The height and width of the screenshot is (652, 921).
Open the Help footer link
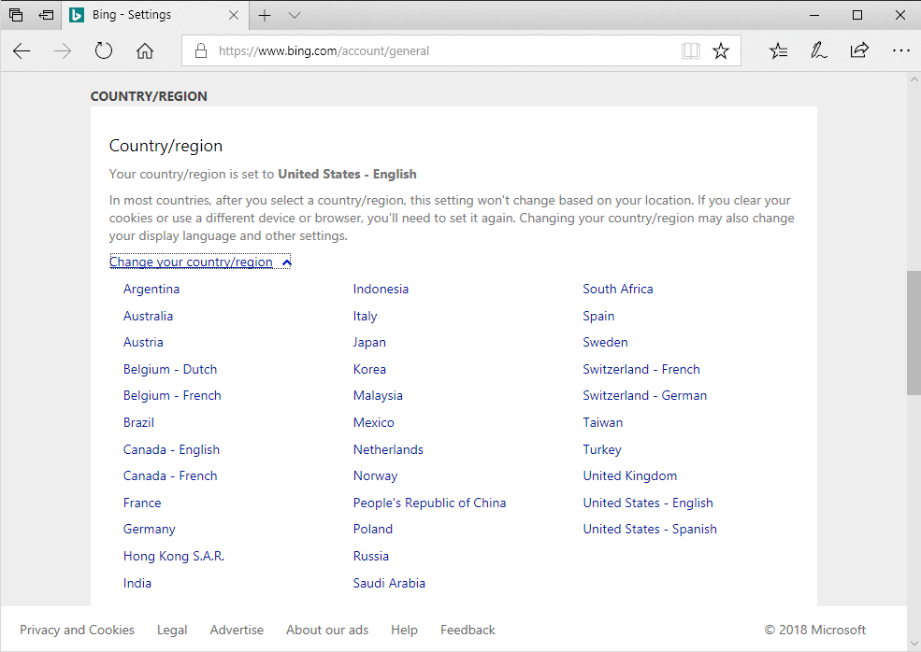coord(404,630)
